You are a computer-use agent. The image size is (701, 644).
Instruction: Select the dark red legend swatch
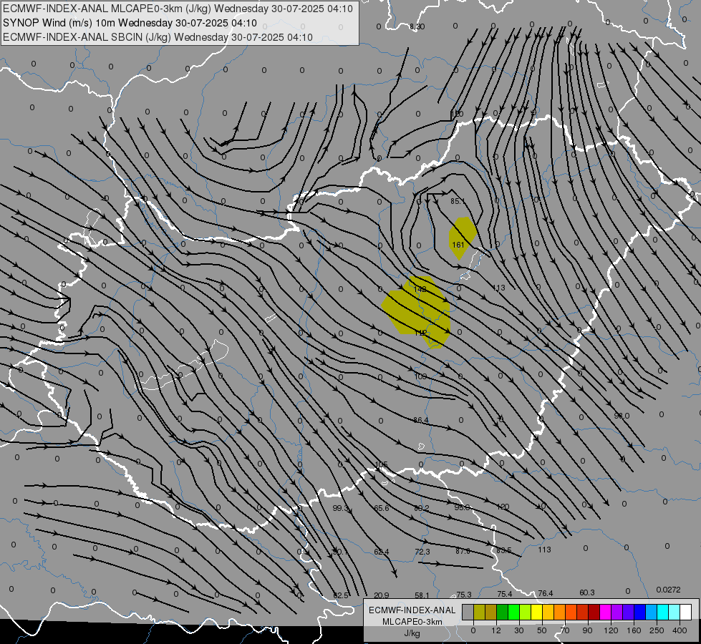pyautogui.click(x=594, y=613)
